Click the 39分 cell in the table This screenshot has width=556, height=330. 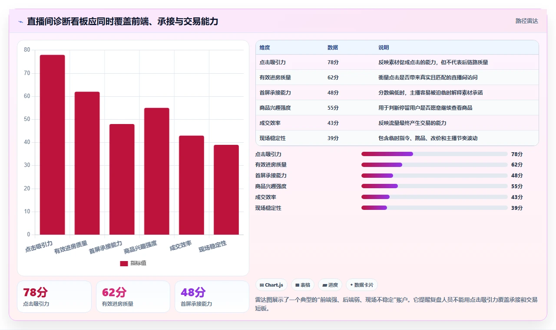click(x=333, y=138)
